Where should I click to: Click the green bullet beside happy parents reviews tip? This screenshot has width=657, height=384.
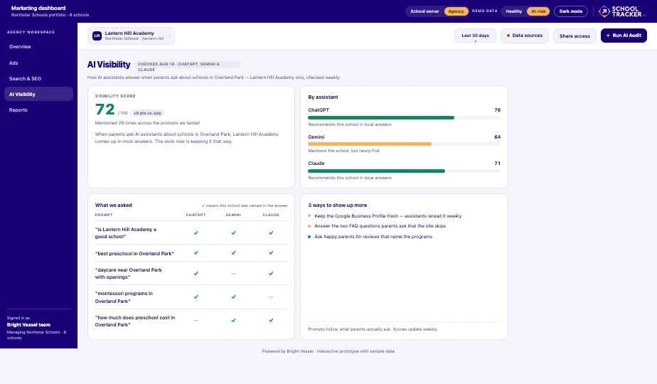click(309, 236)
